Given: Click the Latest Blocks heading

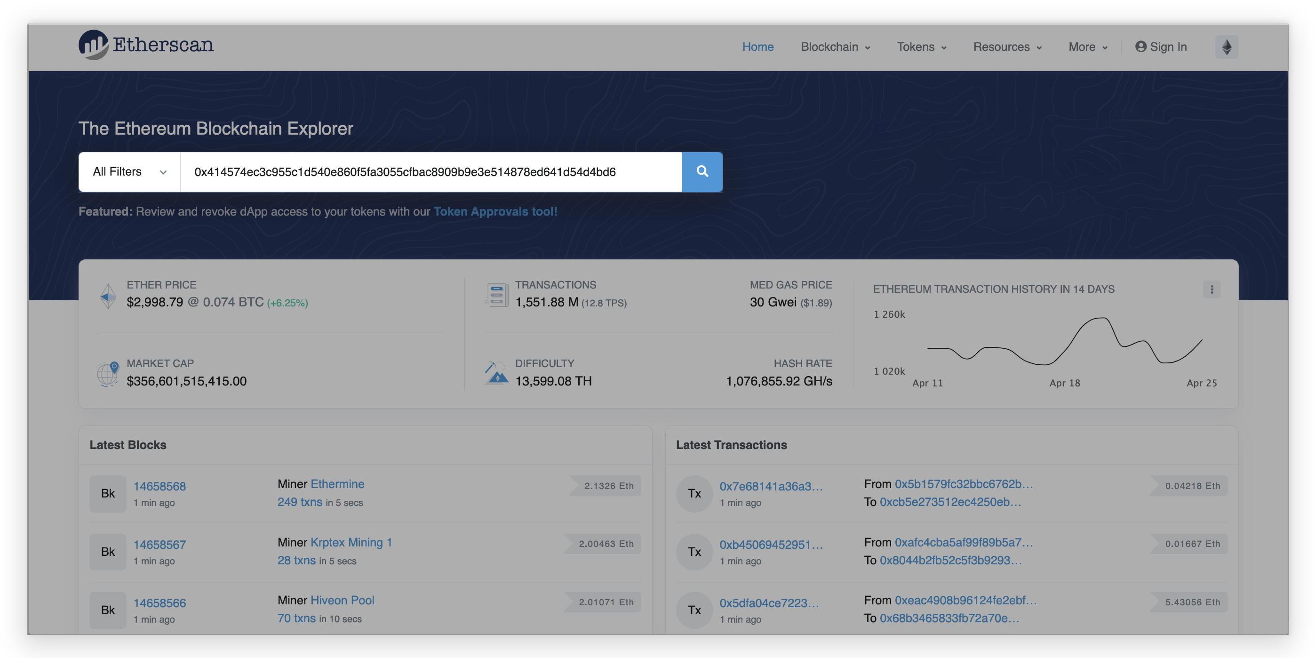Looking at the screenshot, I should (128, 444).
